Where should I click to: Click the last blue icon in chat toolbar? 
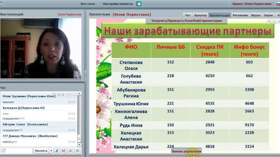(x=78, y=150)
